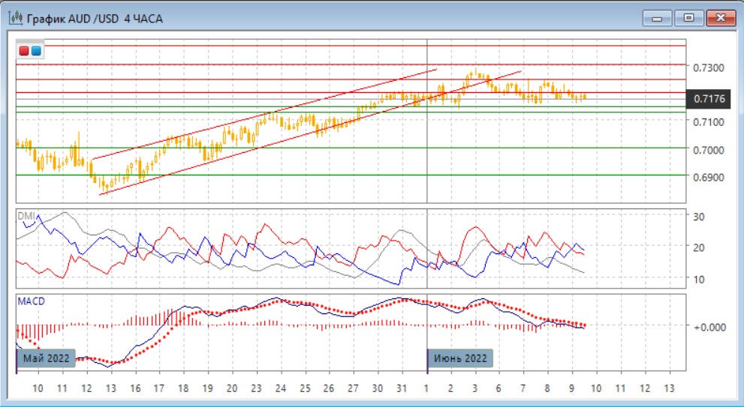This screenshot has height=407, width=744.
Task: Click the current price label 0.7176
Action: [x=709, y=98]
